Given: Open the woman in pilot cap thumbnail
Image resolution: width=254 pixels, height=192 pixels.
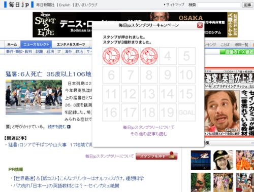Looking at the screenshot, I should 223,160.
